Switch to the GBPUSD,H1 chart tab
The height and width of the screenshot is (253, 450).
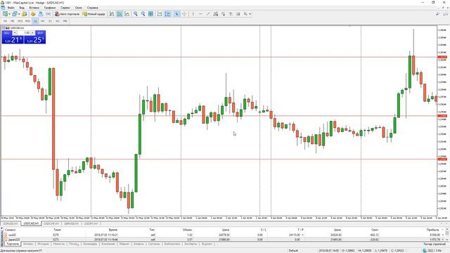click(x=72, y=223)
